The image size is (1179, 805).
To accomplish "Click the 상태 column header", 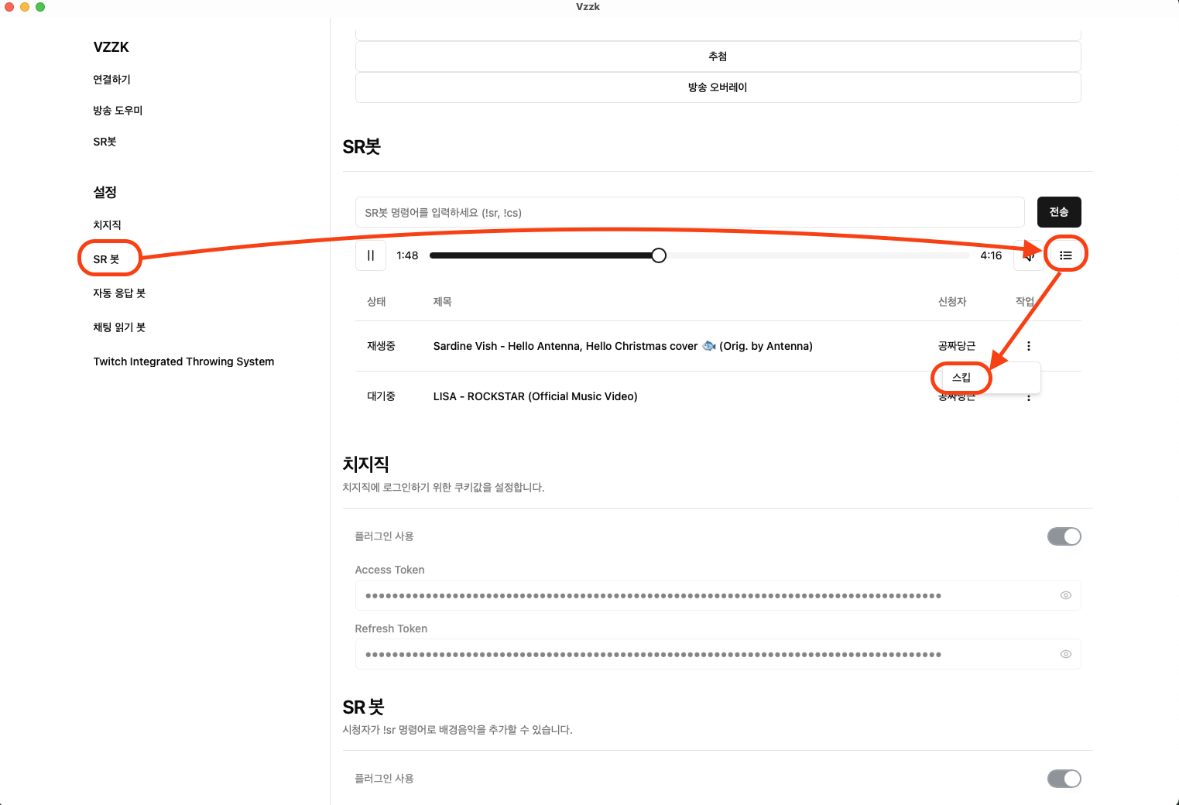I will coord(376,302).
